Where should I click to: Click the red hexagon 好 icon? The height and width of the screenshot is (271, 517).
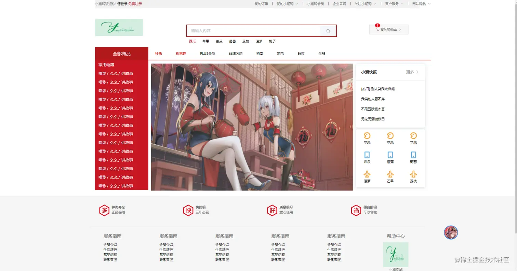(272, 210)
